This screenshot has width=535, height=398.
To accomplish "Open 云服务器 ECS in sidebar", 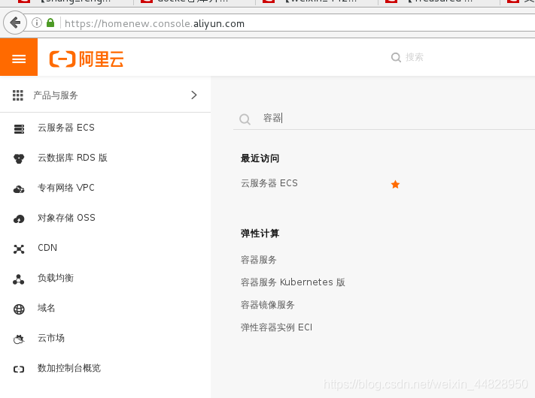I will 66,128.
